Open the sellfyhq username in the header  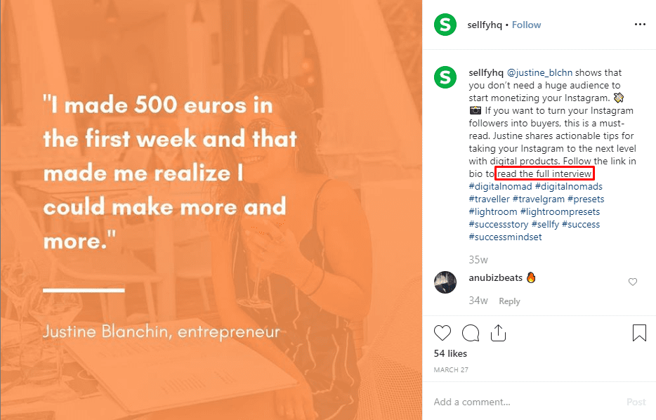pos(485,25)
